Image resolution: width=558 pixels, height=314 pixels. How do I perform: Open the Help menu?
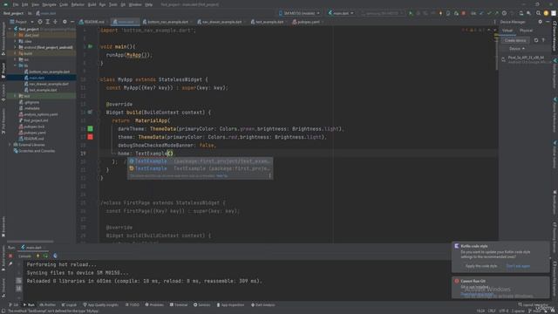click(149, 4)
